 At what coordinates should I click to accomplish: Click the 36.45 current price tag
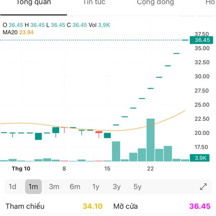pos(202,40)
